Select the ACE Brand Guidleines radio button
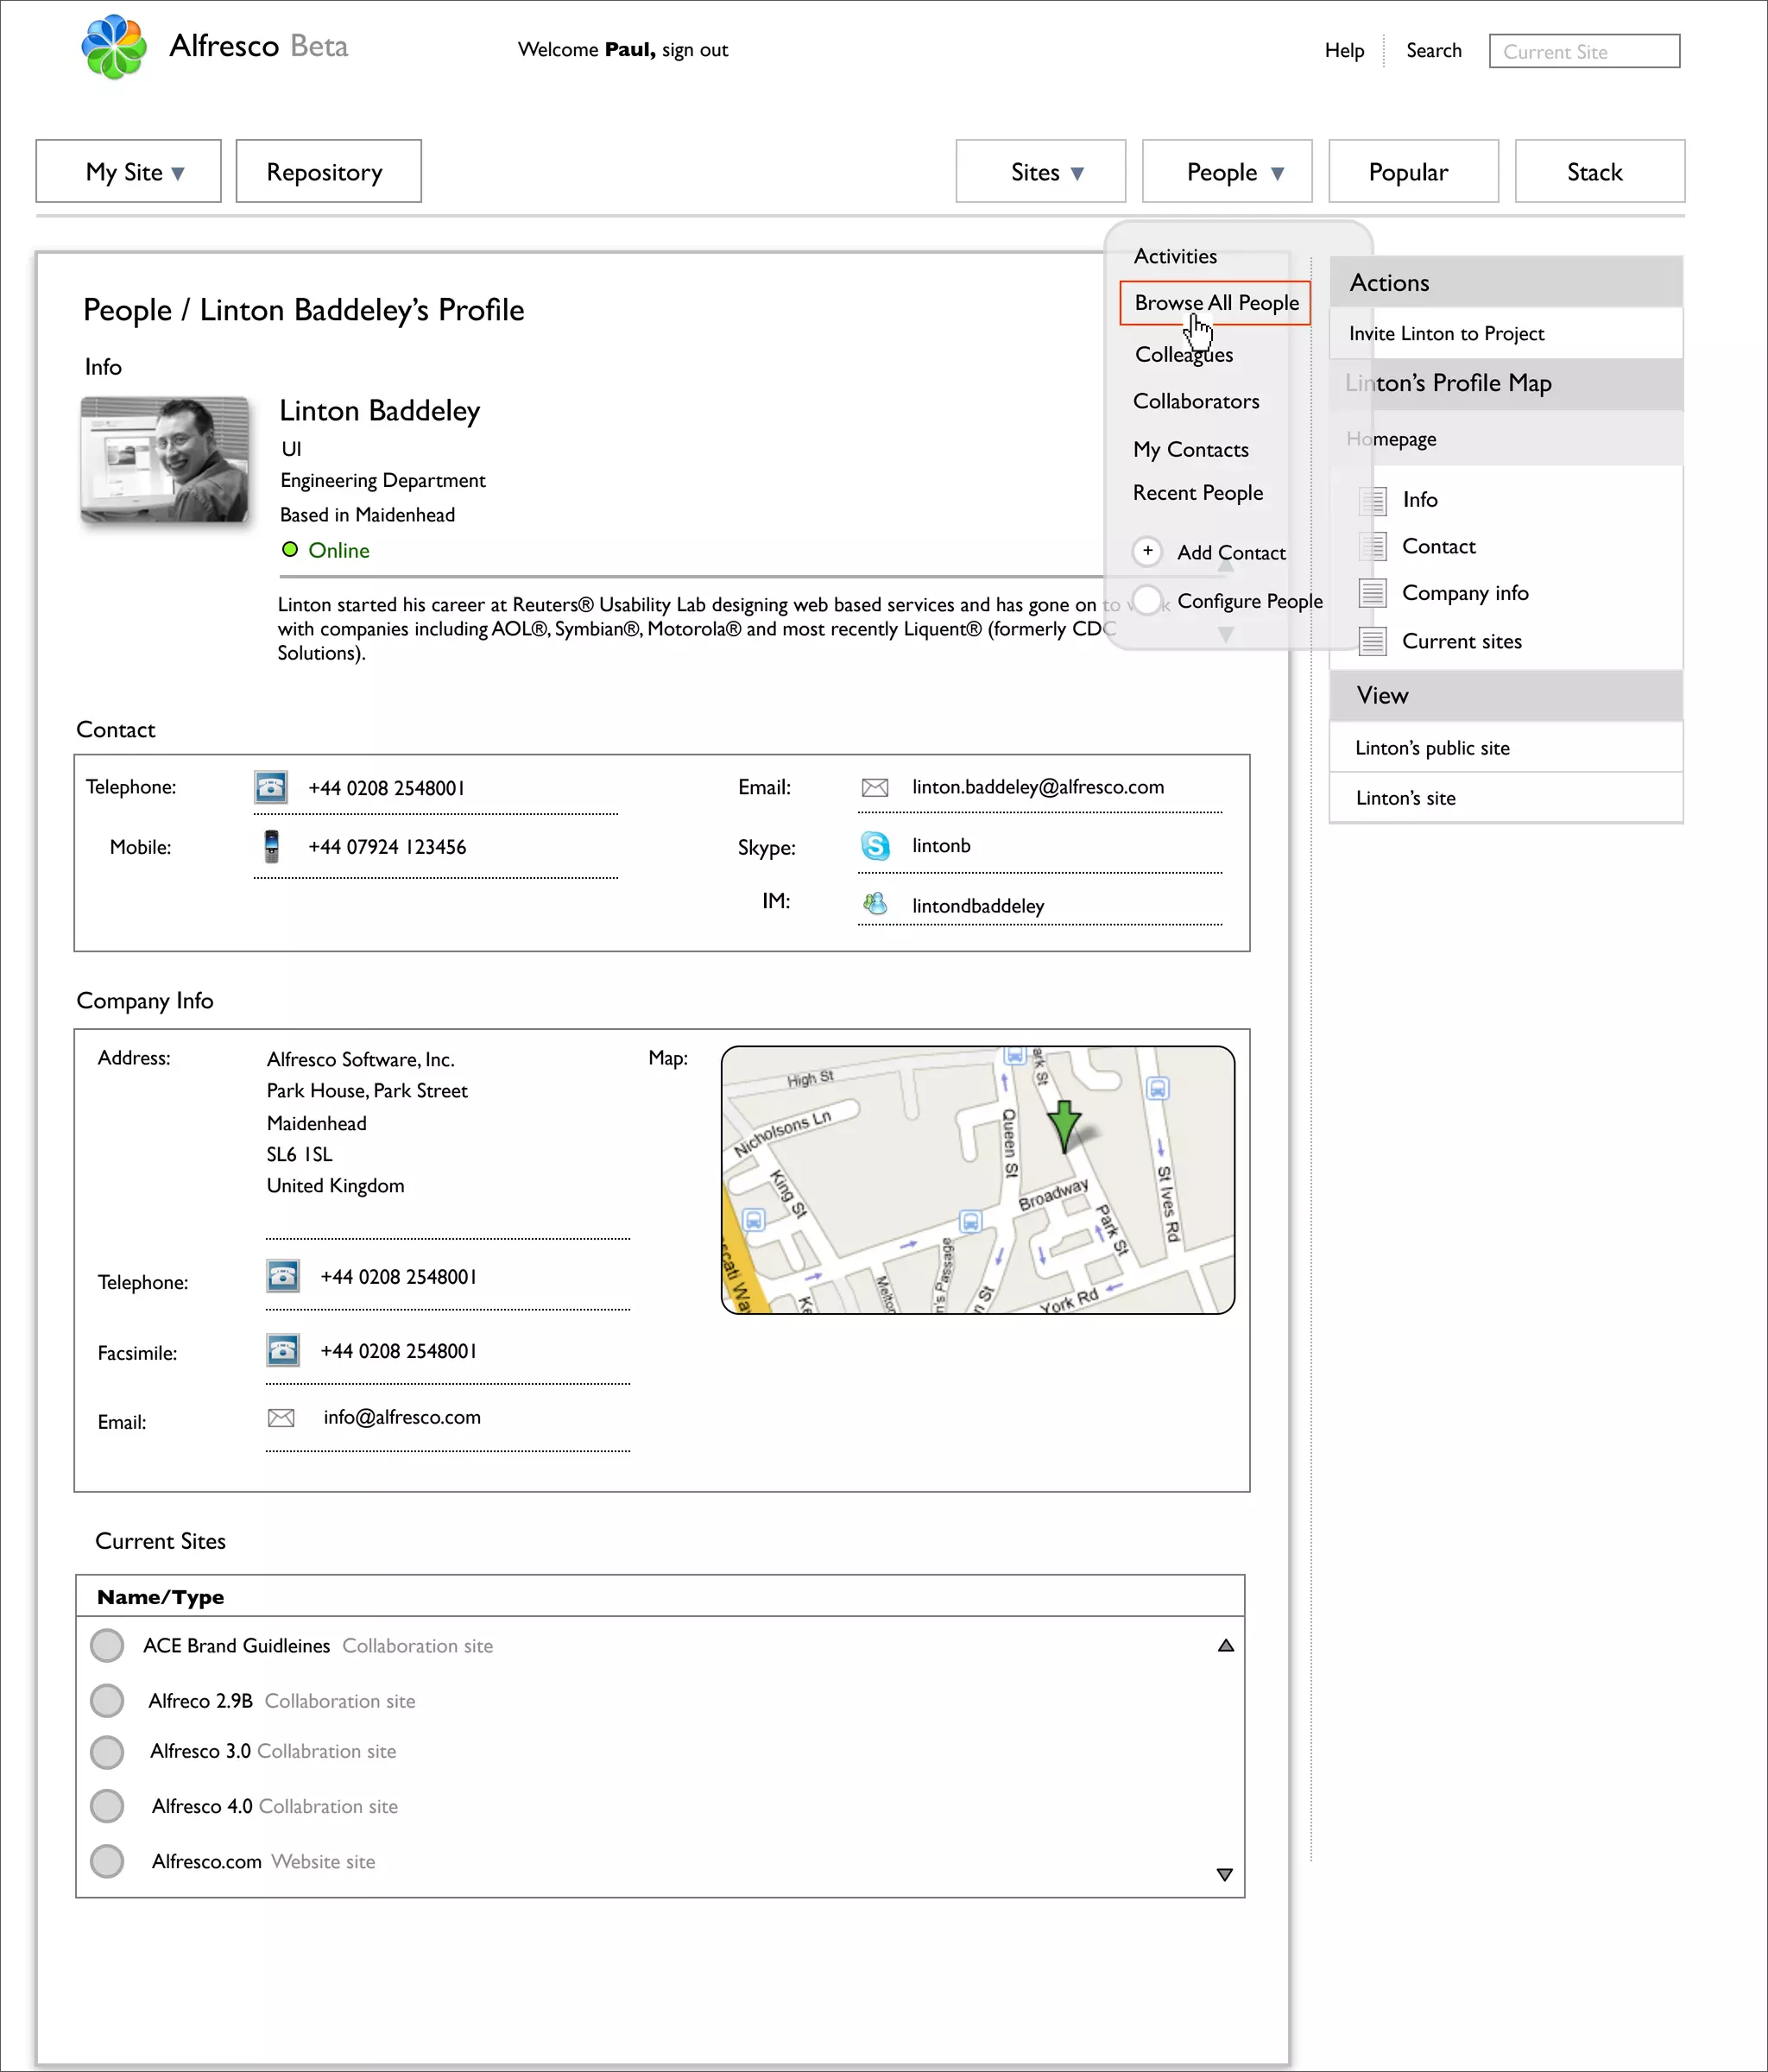Image resolution: width=1768 pixels, height=2072 pixels. (107, 1645)
